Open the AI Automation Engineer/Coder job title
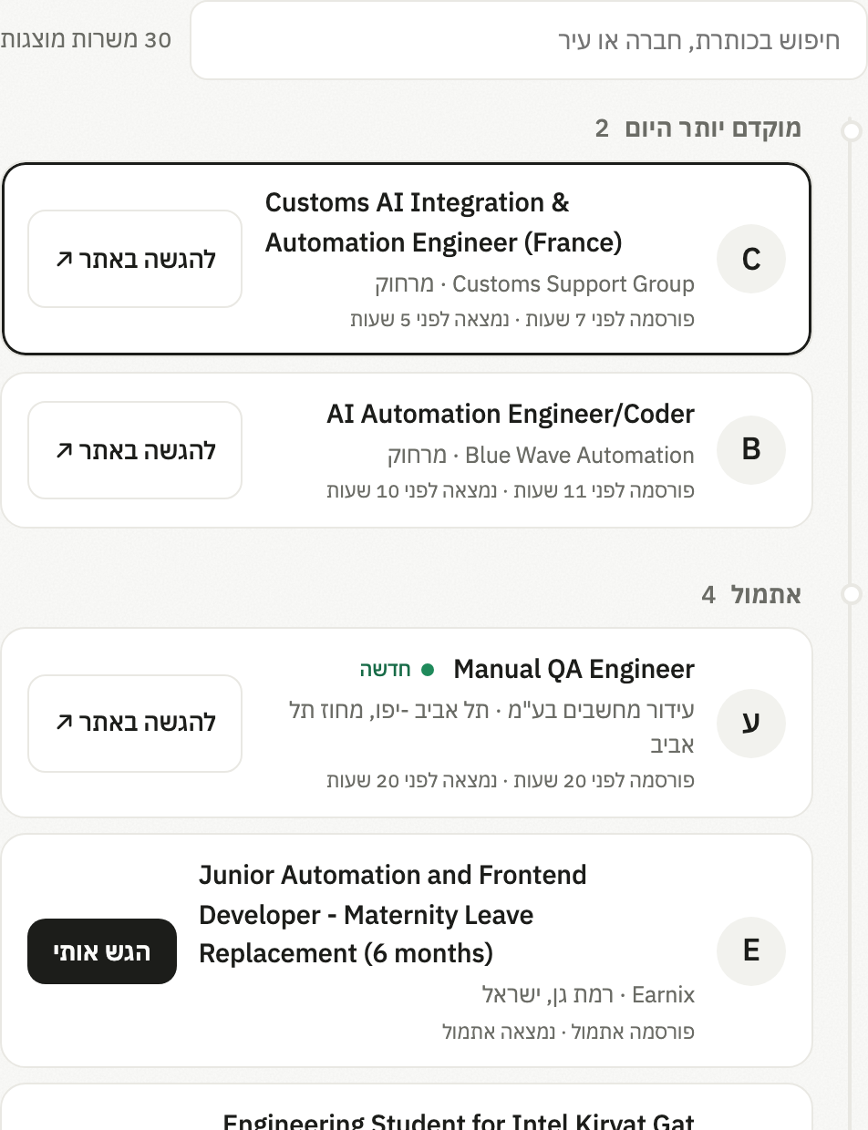The image size is (868, 1130). pos(511,415)
